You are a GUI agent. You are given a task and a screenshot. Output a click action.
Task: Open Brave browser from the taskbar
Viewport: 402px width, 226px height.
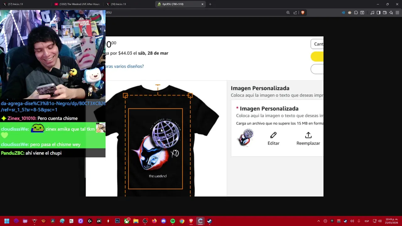(x=191, y=221)
